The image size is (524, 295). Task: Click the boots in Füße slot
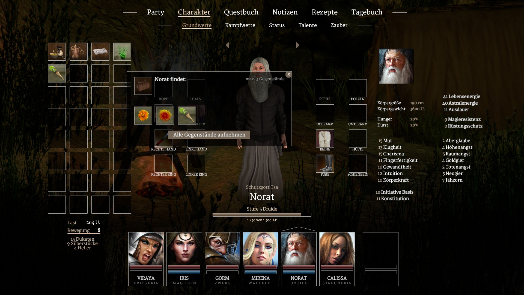pos(325,164)
